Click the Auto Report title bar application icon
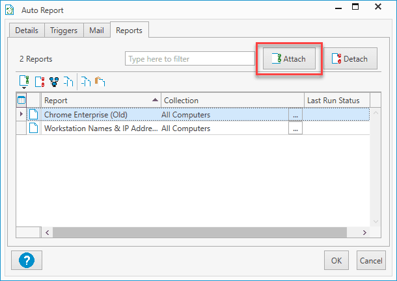 pyautogui.click(x=10, y=10)
